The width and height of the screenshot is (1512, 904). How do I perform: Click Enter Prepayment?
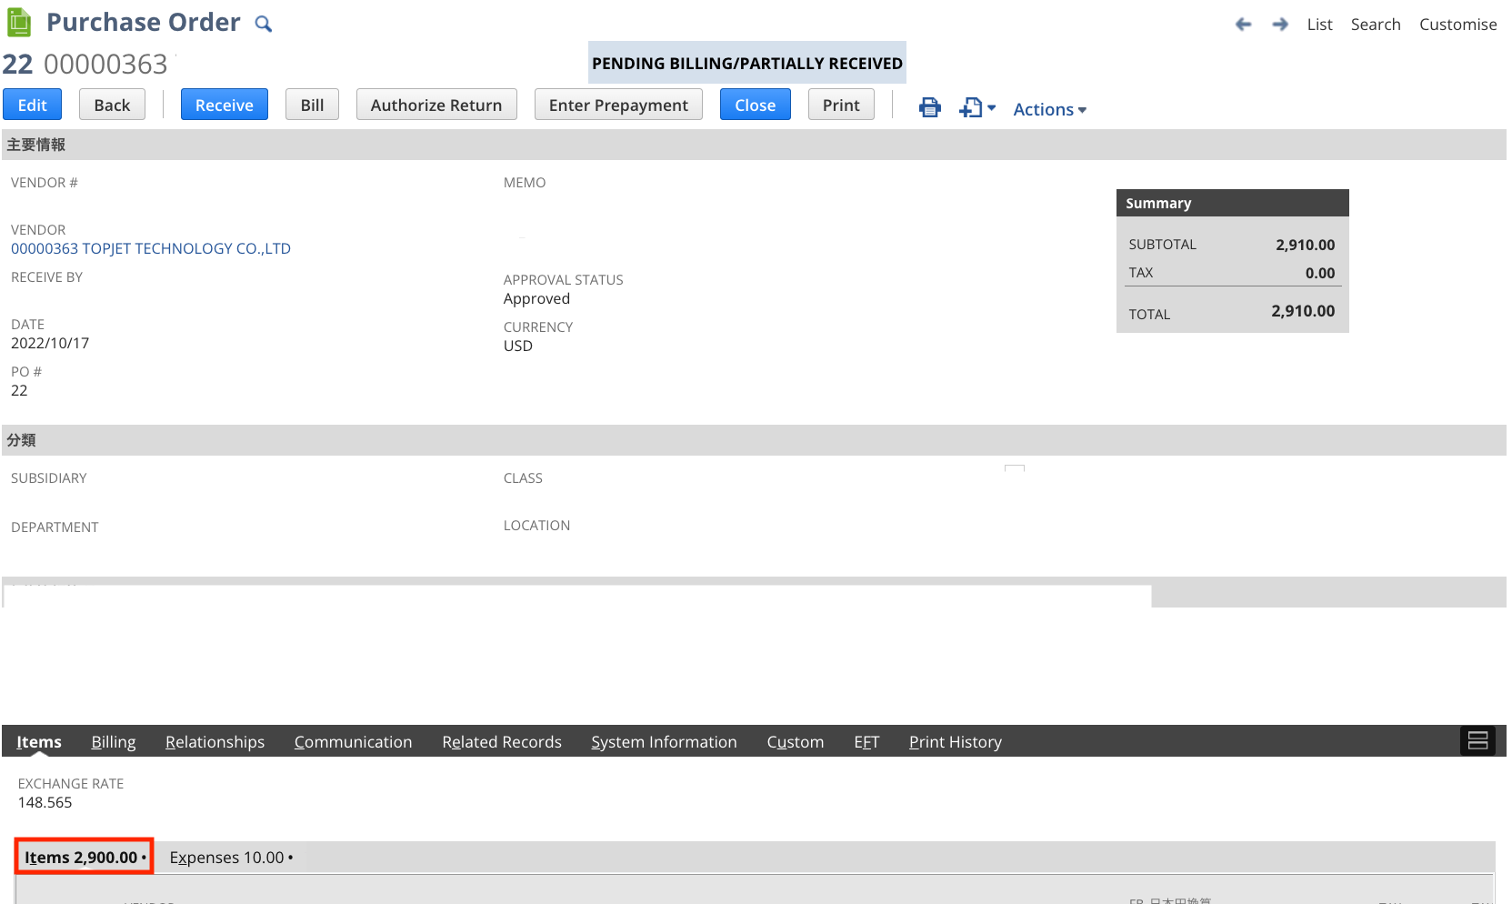tap(618, 104)
